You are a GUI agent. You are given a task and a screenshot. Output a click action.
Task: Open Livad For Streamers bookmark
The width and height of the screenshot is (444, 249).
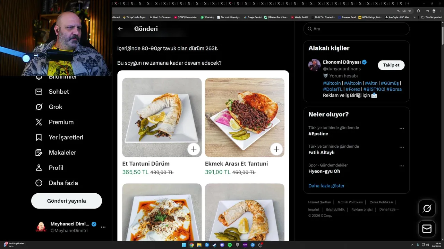[160, 17]
